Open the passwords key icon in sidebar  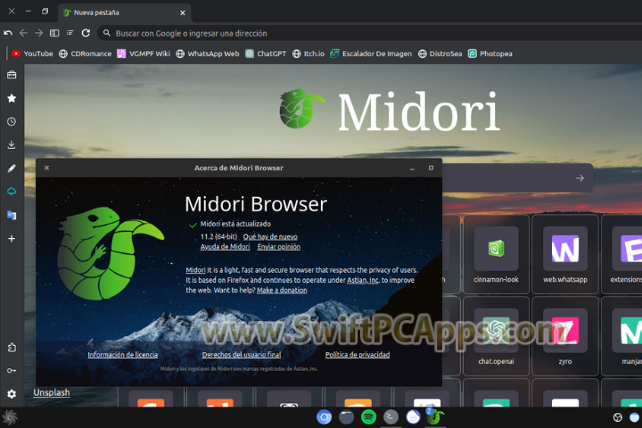click(x=12, y=371)
